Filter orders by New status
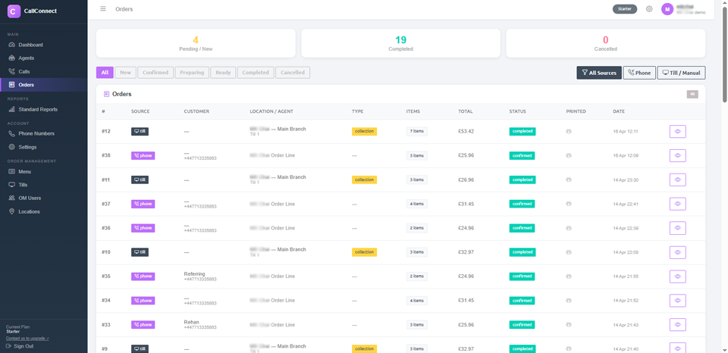The image size is (728, 353). point(125,73)
